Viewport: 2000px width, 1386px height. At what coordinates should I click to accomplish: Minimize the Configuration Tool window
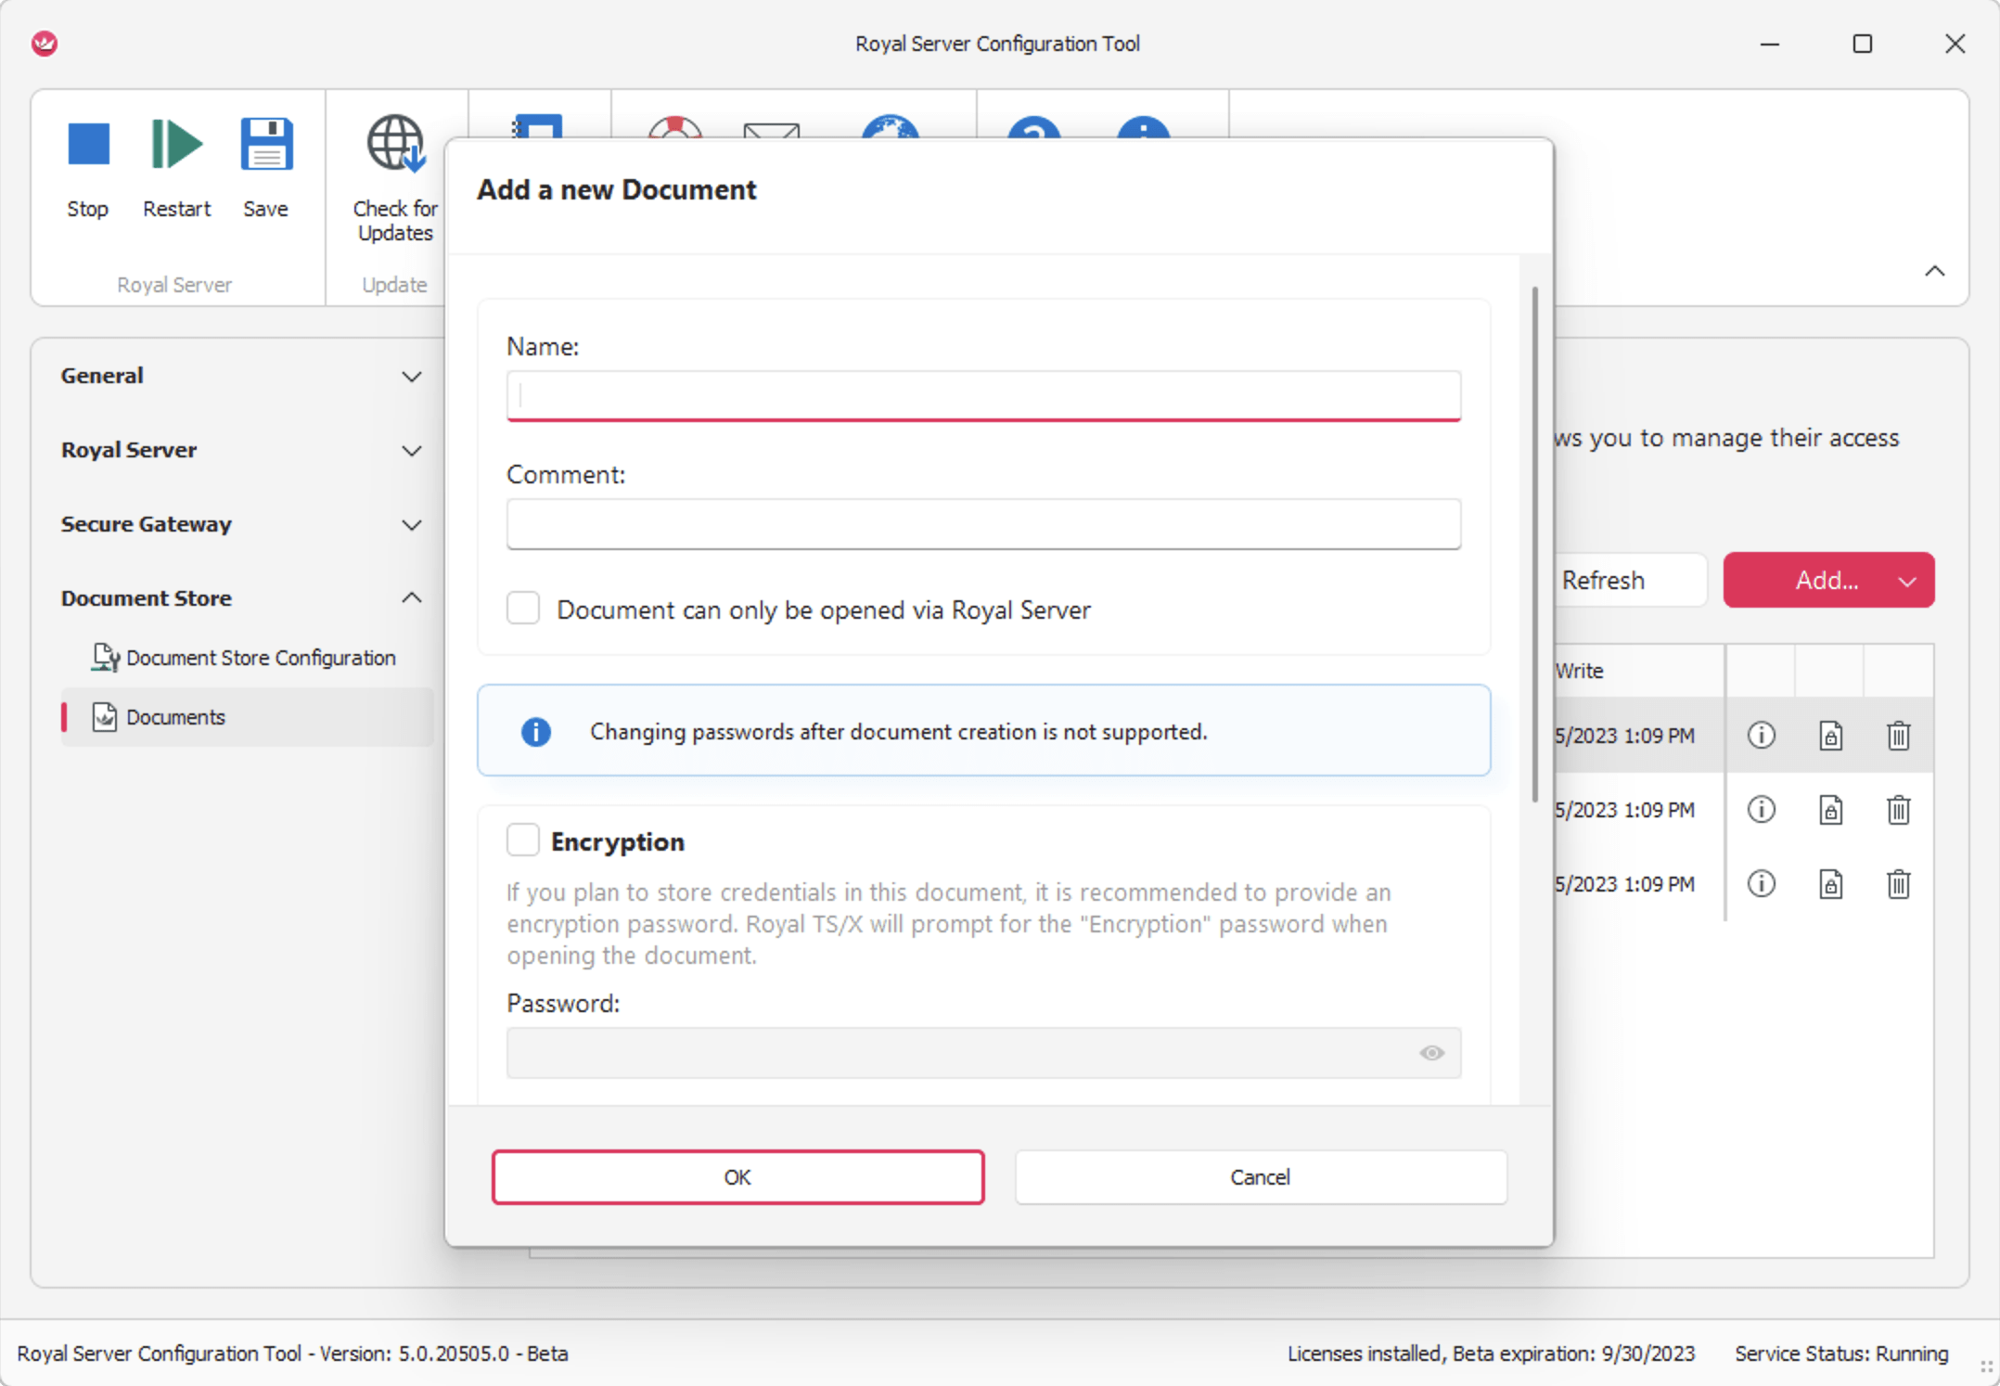(x=1770, y=44)
